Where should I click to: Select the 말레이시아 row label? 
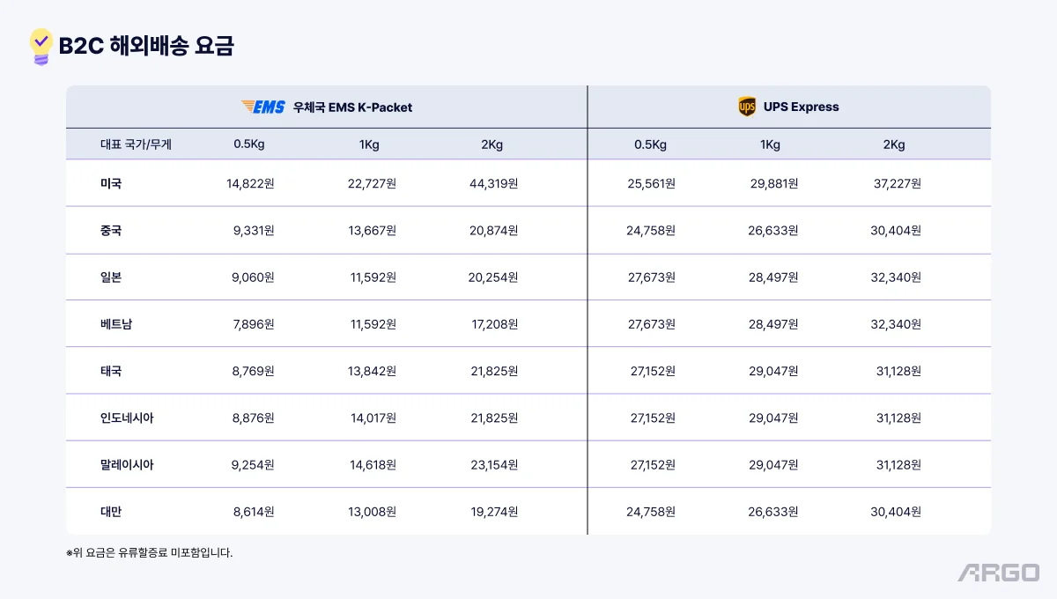pos(127,464)
